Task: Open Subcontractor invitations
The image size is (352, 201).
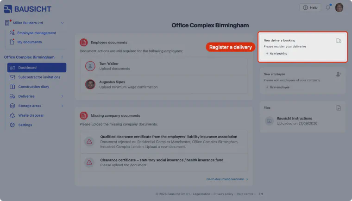Action: click(39, 77)
